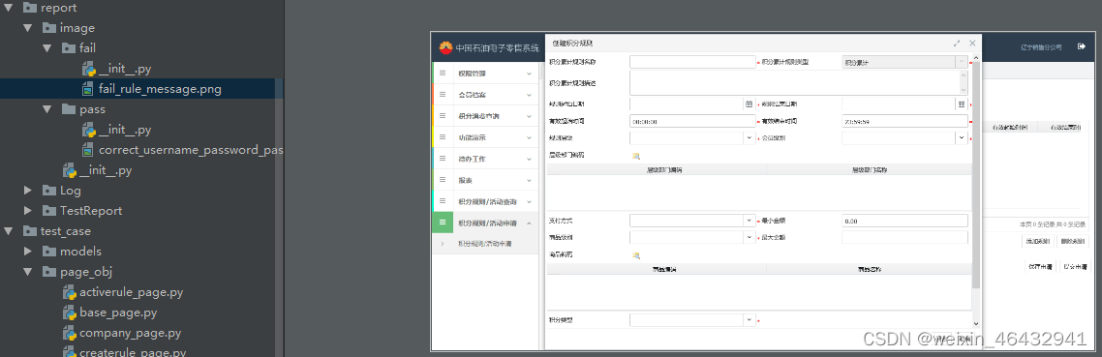Collapse the fail folder arrow
The width and height of the screenshot is (1102, 357).
(x=47, y=48)
